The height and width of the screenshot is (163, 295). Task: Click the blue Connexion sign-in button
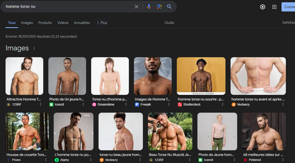tap(288, 7)
